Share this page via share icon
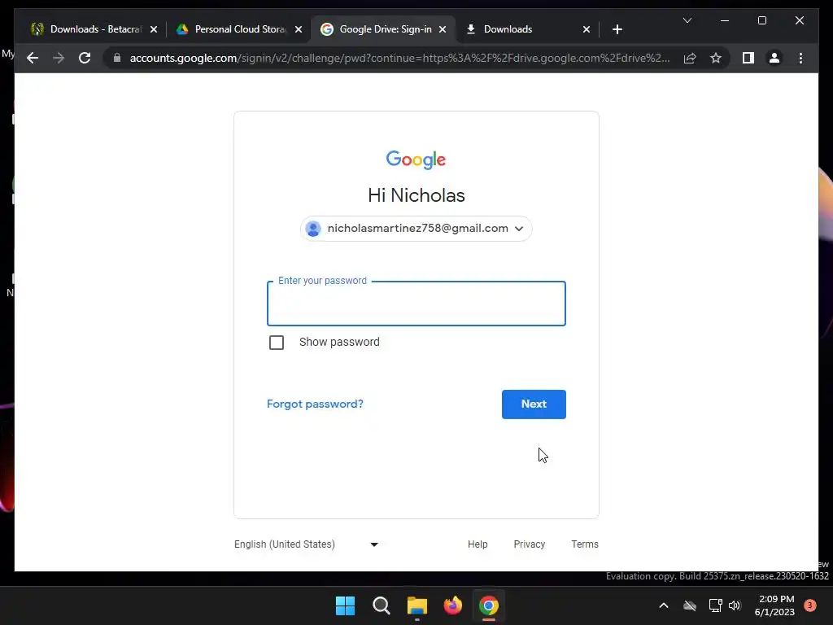Image resolution: width=833 pixels, height=625 pixels. pos(690,58)
